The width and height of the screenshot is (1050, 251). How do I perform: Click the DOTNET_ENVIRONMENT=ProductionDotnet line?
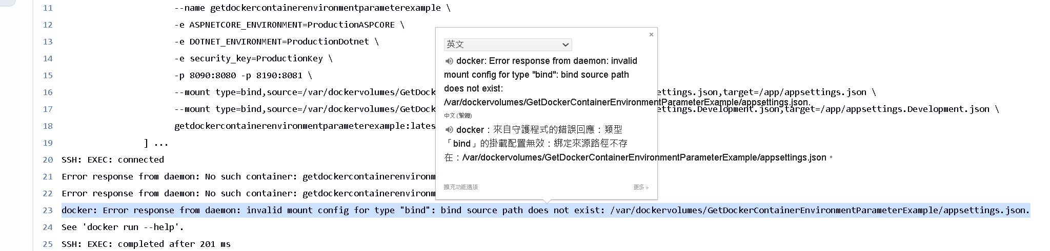(276, 41)
